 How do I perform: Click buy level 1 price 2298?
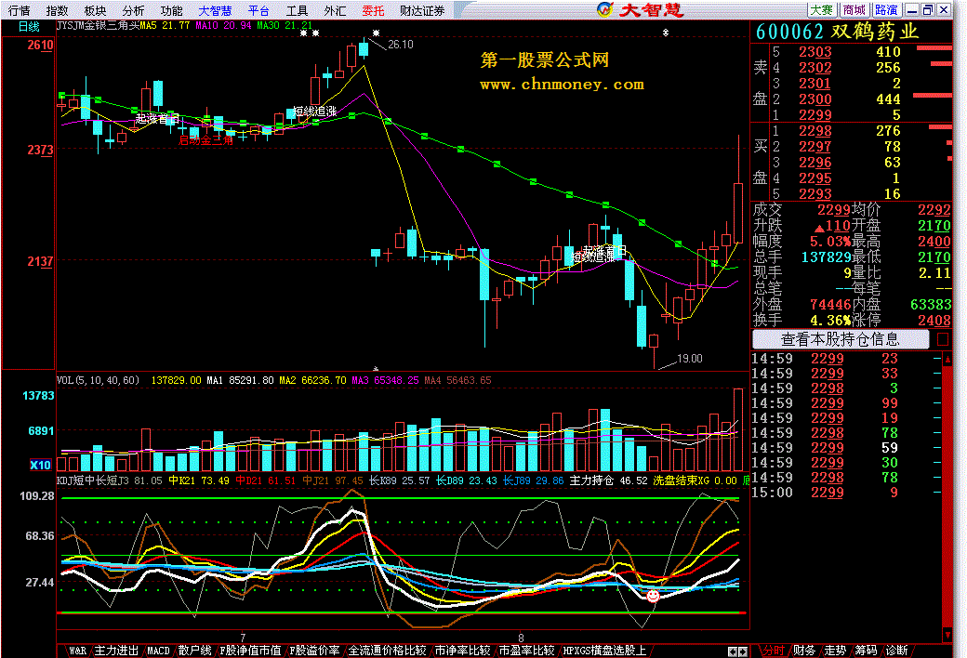(x=815, y=131)
